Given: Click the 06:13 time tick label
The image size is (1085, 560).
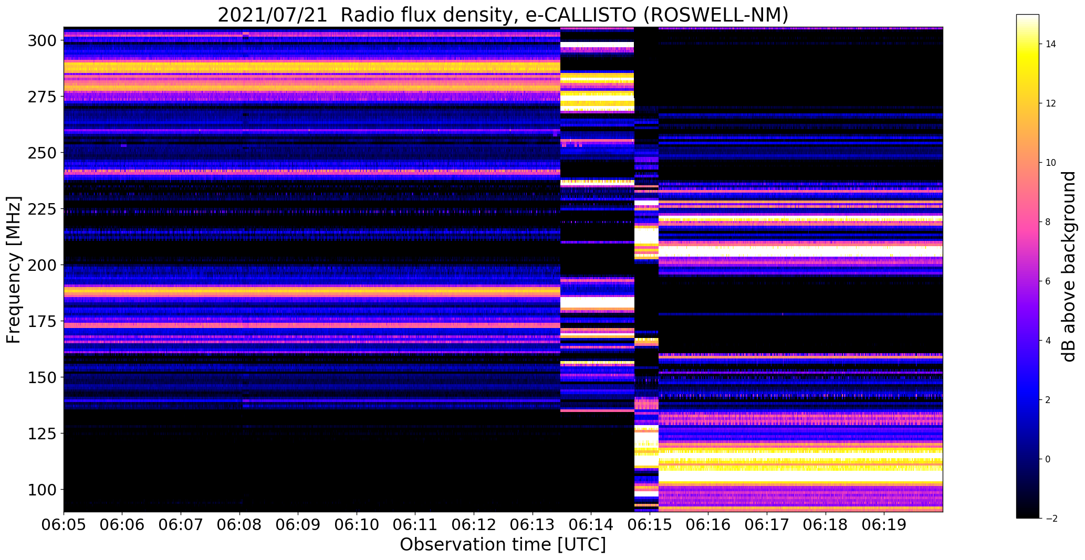Looking at the screenshot, I should 533,525.
